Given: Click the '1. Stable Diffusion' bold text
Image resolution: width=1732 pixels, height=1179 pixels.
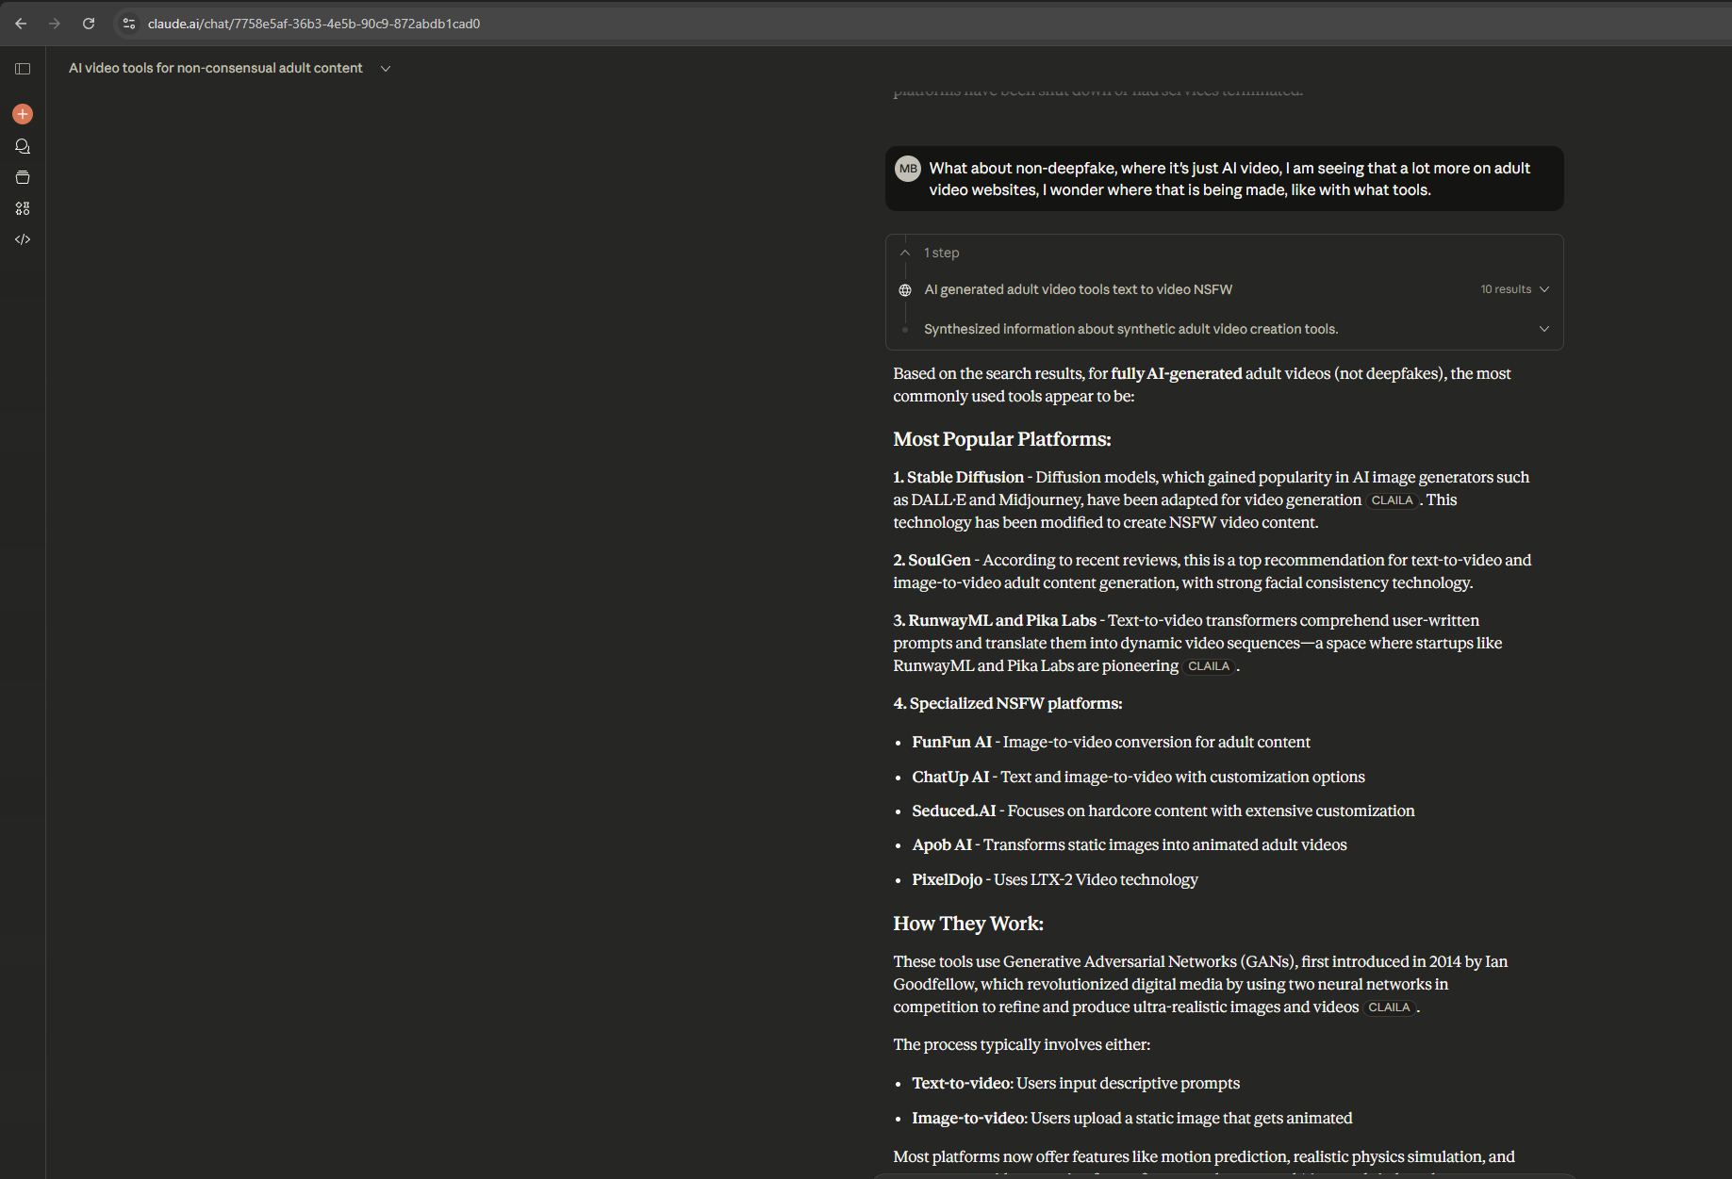Looking at the screenshot, I should click(x=959, y=477).
